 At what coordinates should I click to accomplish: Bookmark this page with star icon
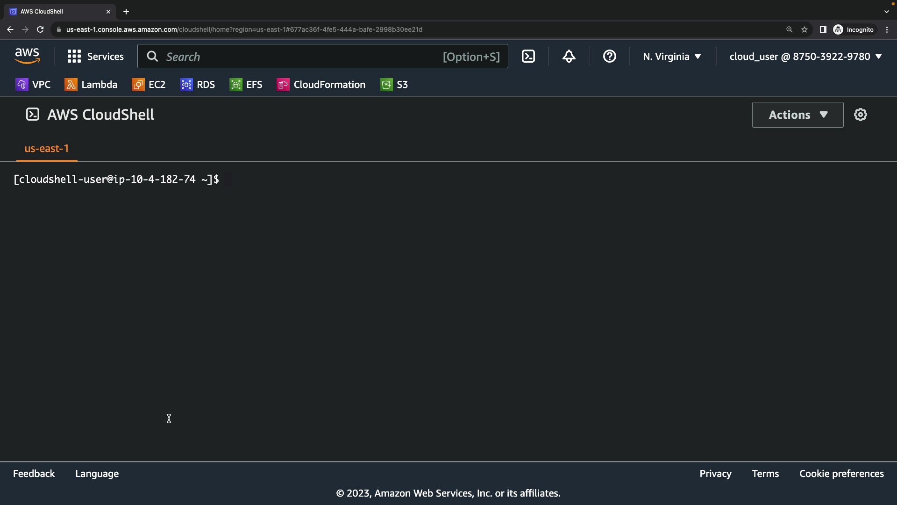click(804, 29)
